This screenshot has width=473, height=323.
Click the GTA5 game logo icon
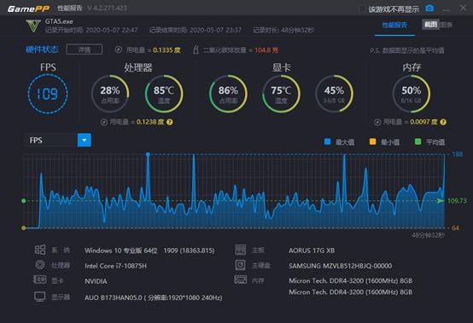coord(33,26)
